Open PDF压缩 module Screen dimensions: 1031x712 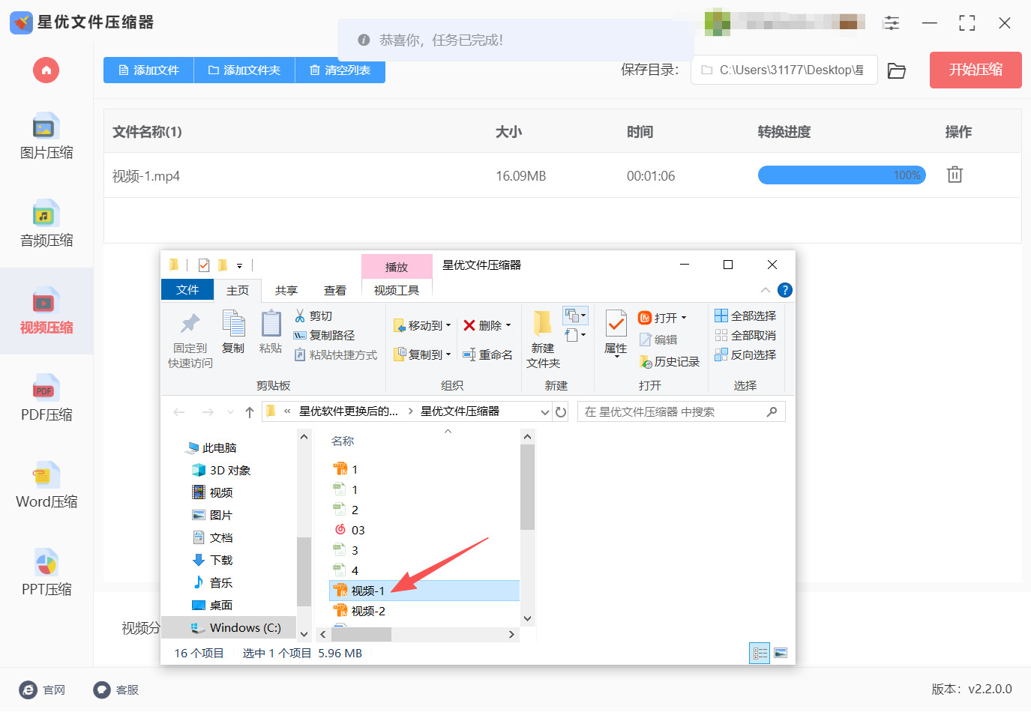pyautogui.click(x=46, y=399)
